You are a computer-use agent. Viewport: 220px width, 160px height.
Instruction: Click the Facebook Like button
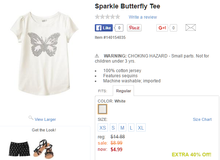tap(104, 28)
